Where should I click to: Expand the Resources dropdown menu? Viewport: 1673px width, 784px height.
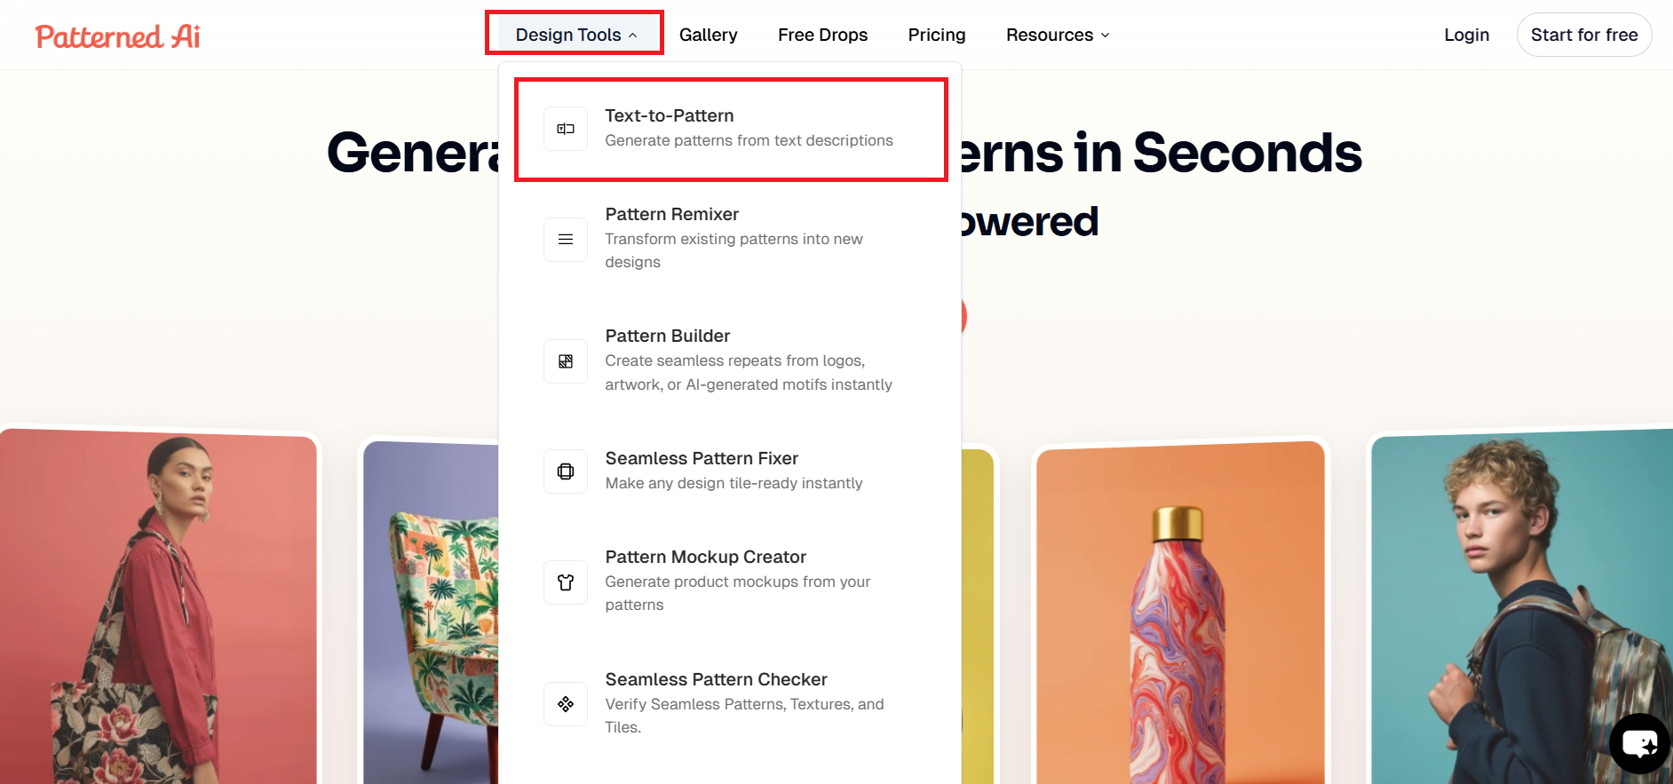click(x=1058, y=35)
